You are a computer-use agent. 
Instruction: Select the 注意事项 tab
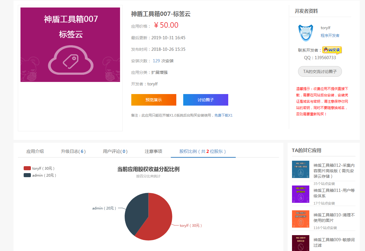click(x=153, y=151)
